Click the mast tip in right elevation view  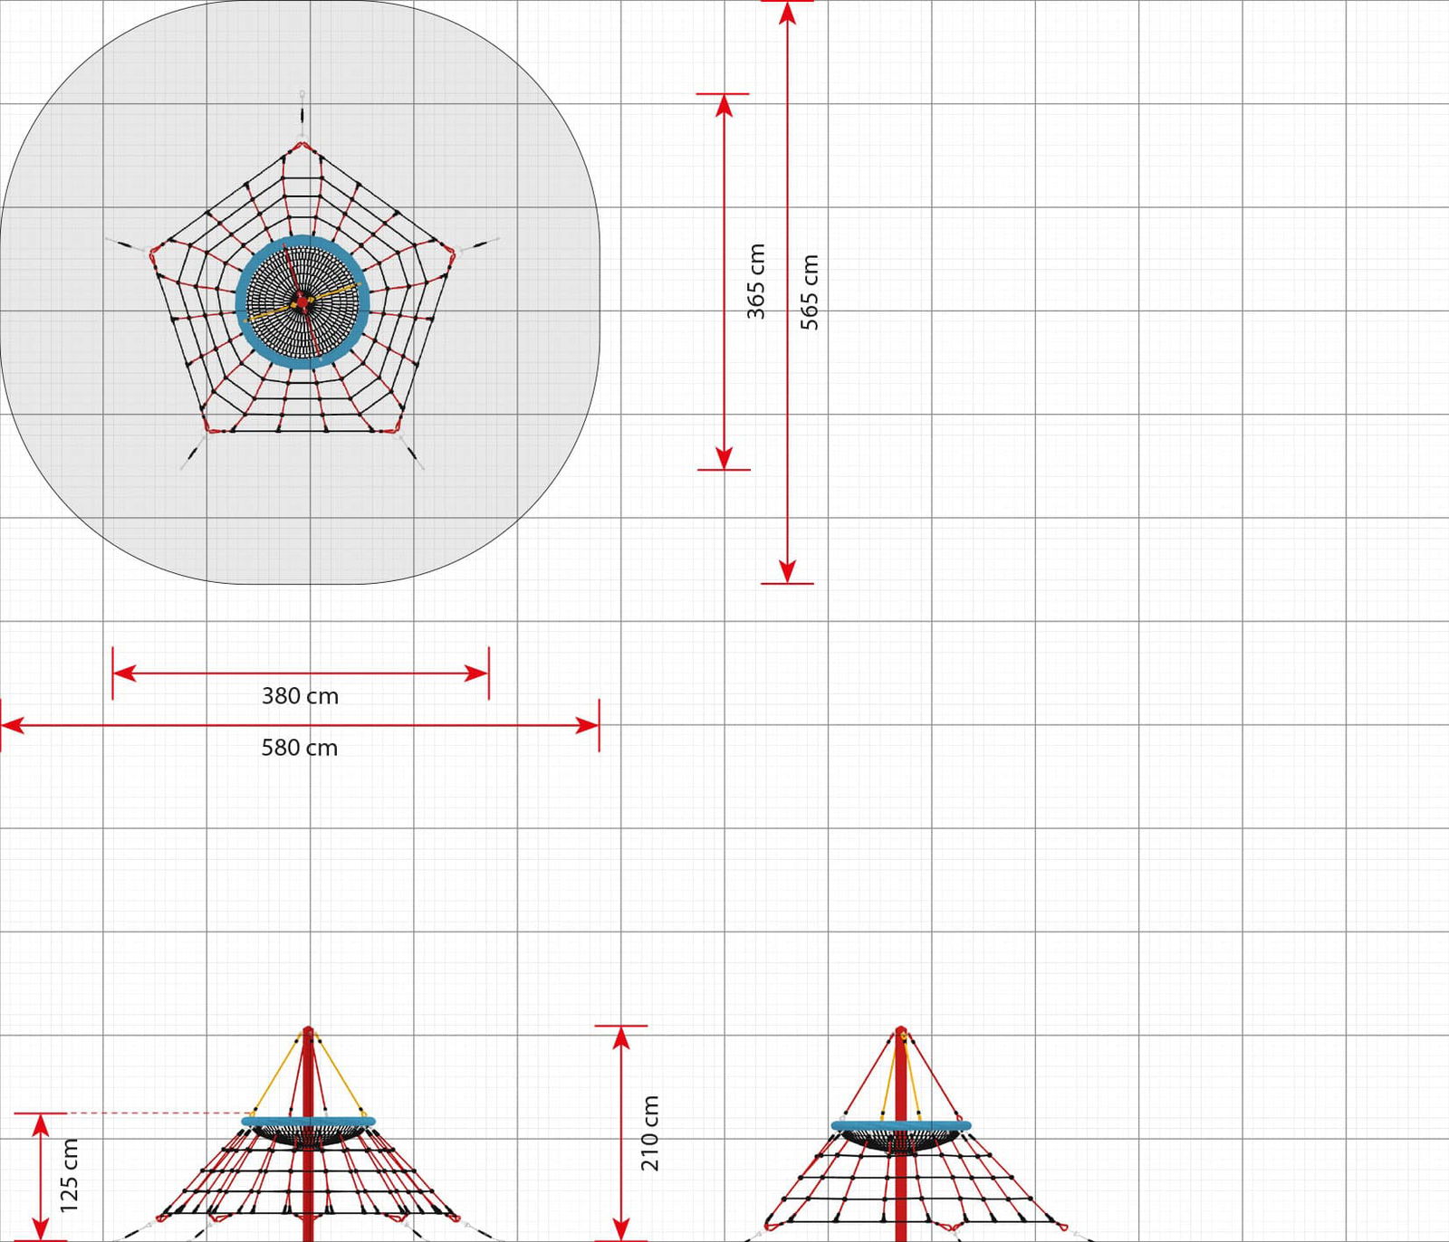click(x=900, y=1030)
